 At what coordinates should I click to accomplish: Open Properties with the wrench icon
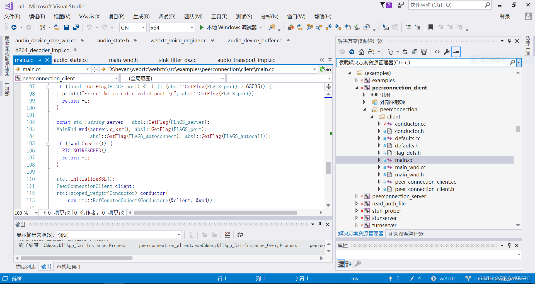point(446,52)
